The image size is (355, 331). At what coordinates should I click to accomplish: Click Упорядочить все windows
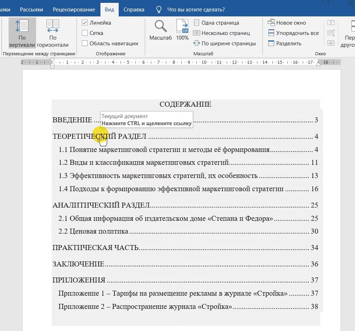(293, 33)
